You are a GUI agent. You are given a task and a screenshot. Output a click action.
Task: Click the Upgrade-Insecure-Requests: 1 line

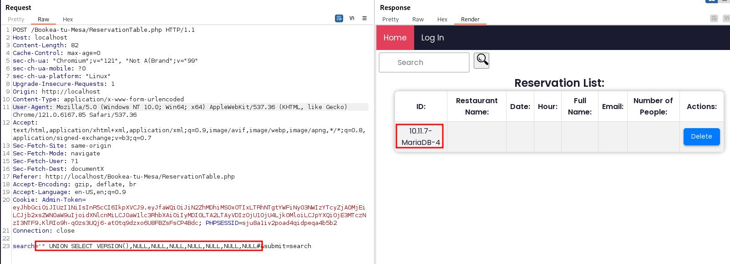pos(64,84)
